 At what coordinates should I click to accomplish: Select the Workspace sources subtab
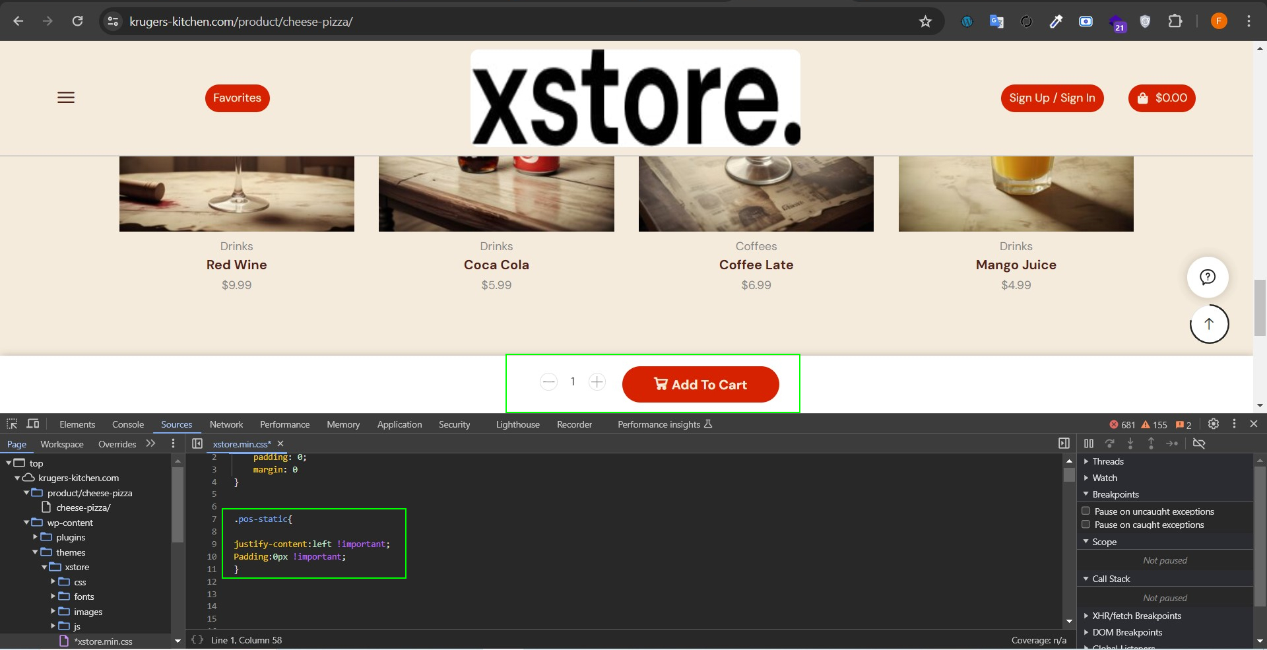click(62, 444)
